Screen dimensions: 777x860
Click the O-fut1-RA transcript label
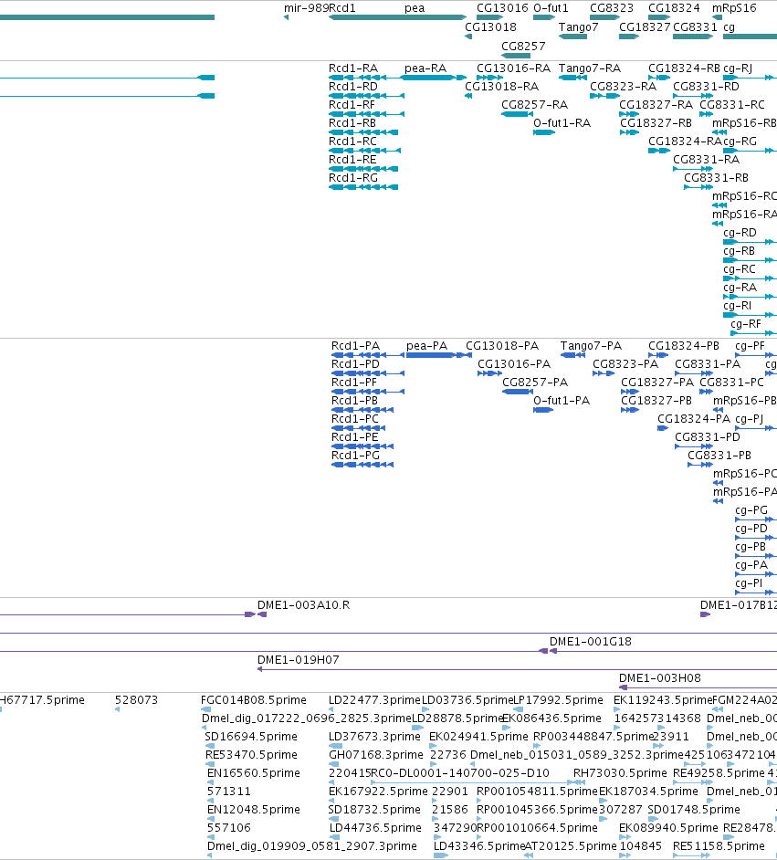562,123
